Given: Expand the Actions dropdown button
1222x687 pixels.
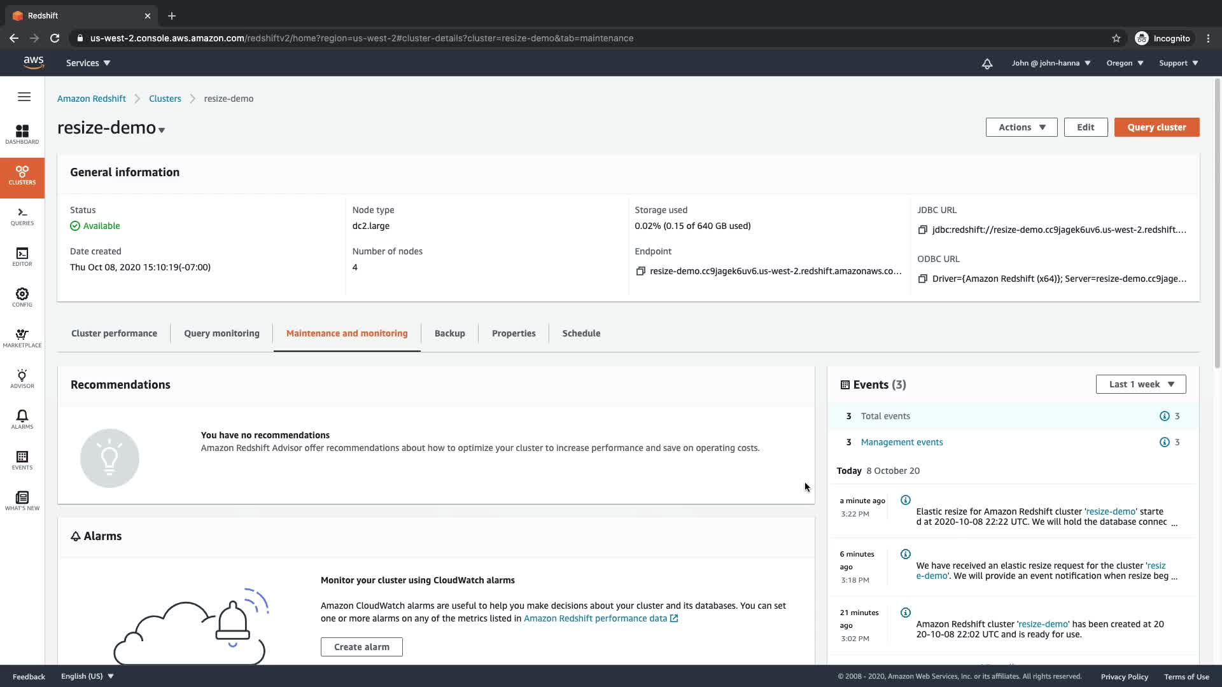Looking at the screenshot, I should pos(1021,127).
